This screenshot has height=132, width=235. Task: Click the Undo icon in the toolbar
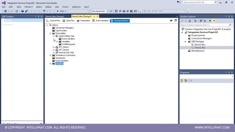pos(44,11)
